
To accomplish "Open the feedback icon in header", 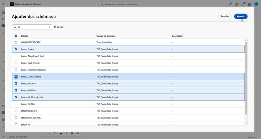I will click(229, 4).
